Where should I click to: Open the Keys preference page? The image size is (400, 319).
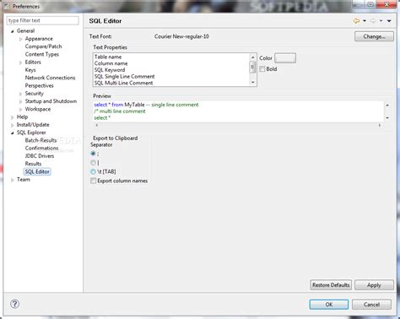pos(30,70)
